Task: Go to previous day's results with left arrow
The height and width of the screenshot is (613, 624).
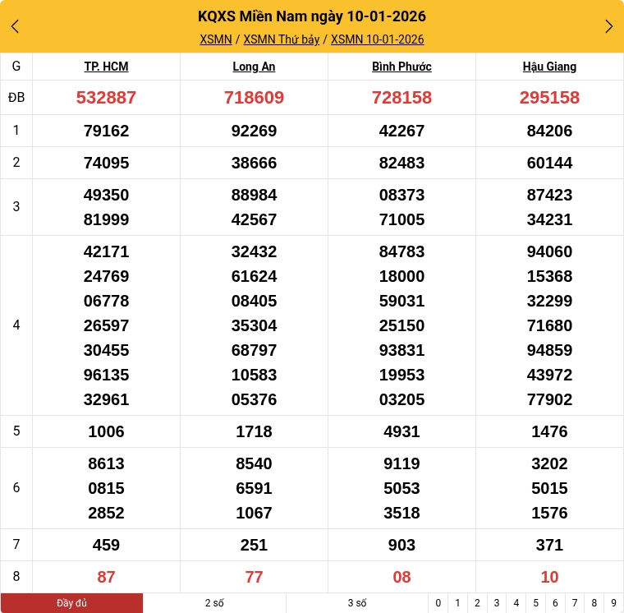Action: coord(15,26)
